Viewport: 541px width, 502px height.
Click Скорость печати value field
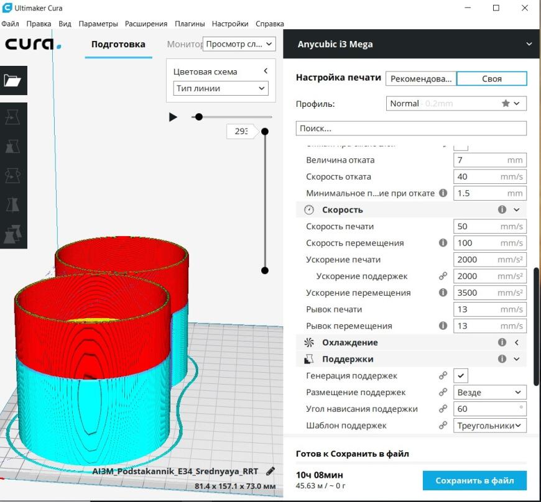pyautogui.click(x=490, y=226)
